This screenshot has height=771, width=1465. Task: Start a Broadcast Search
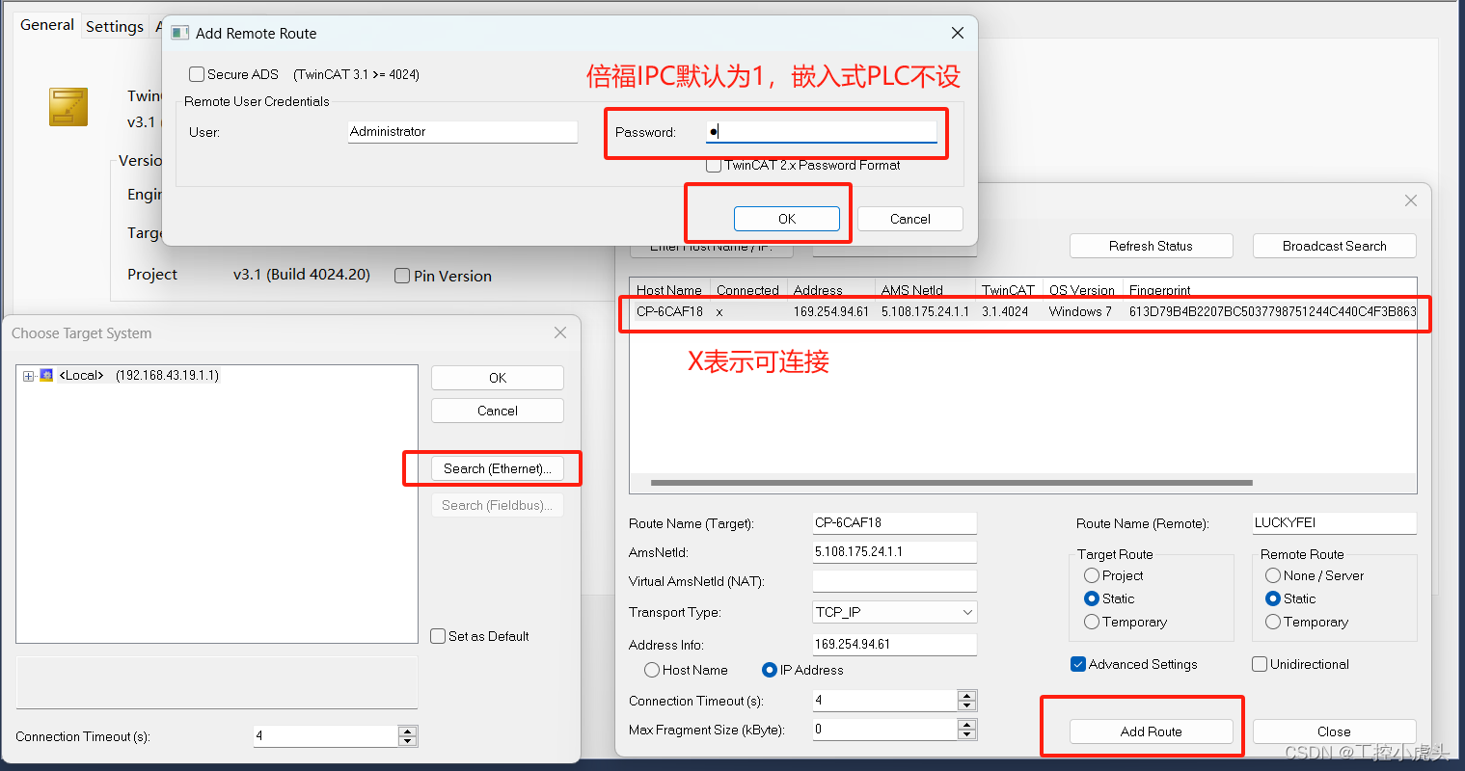click(1335, 246)
